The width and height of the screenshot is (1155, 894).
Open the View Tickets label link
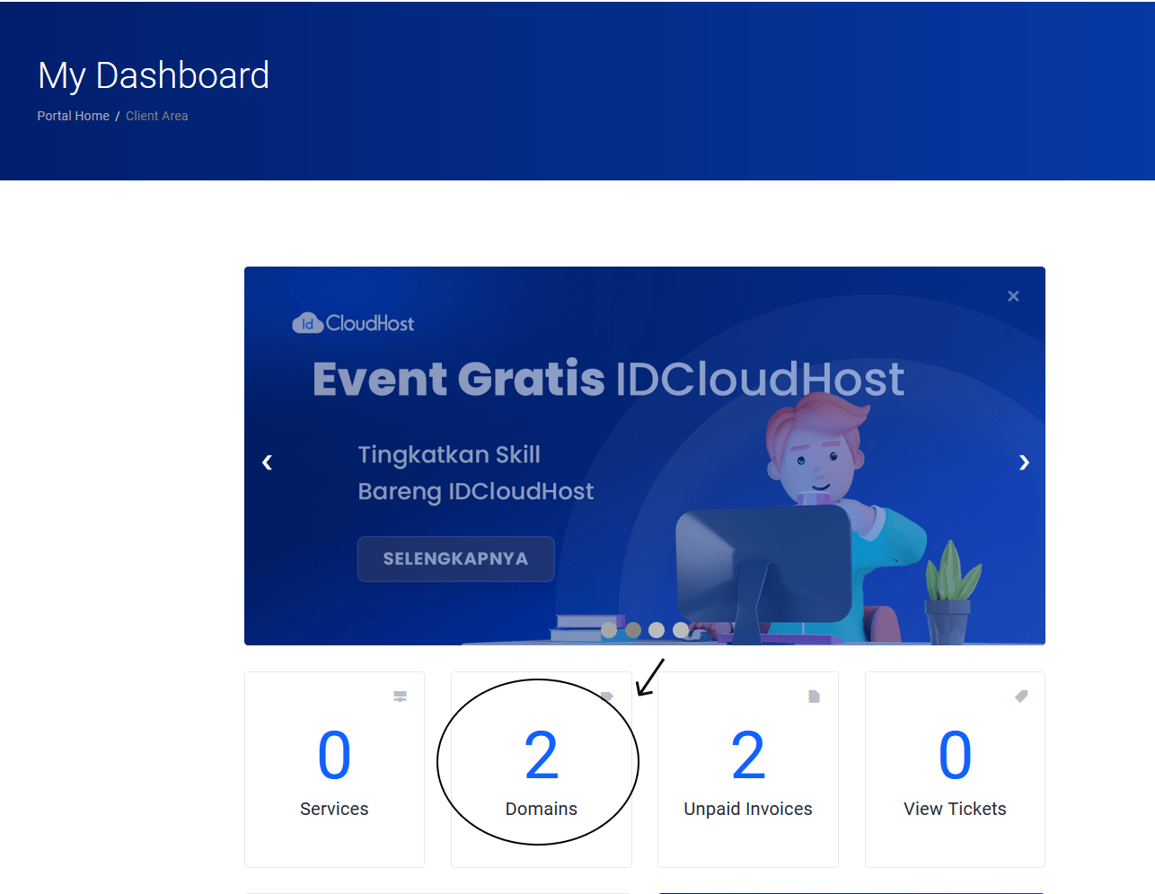point(955,809)
